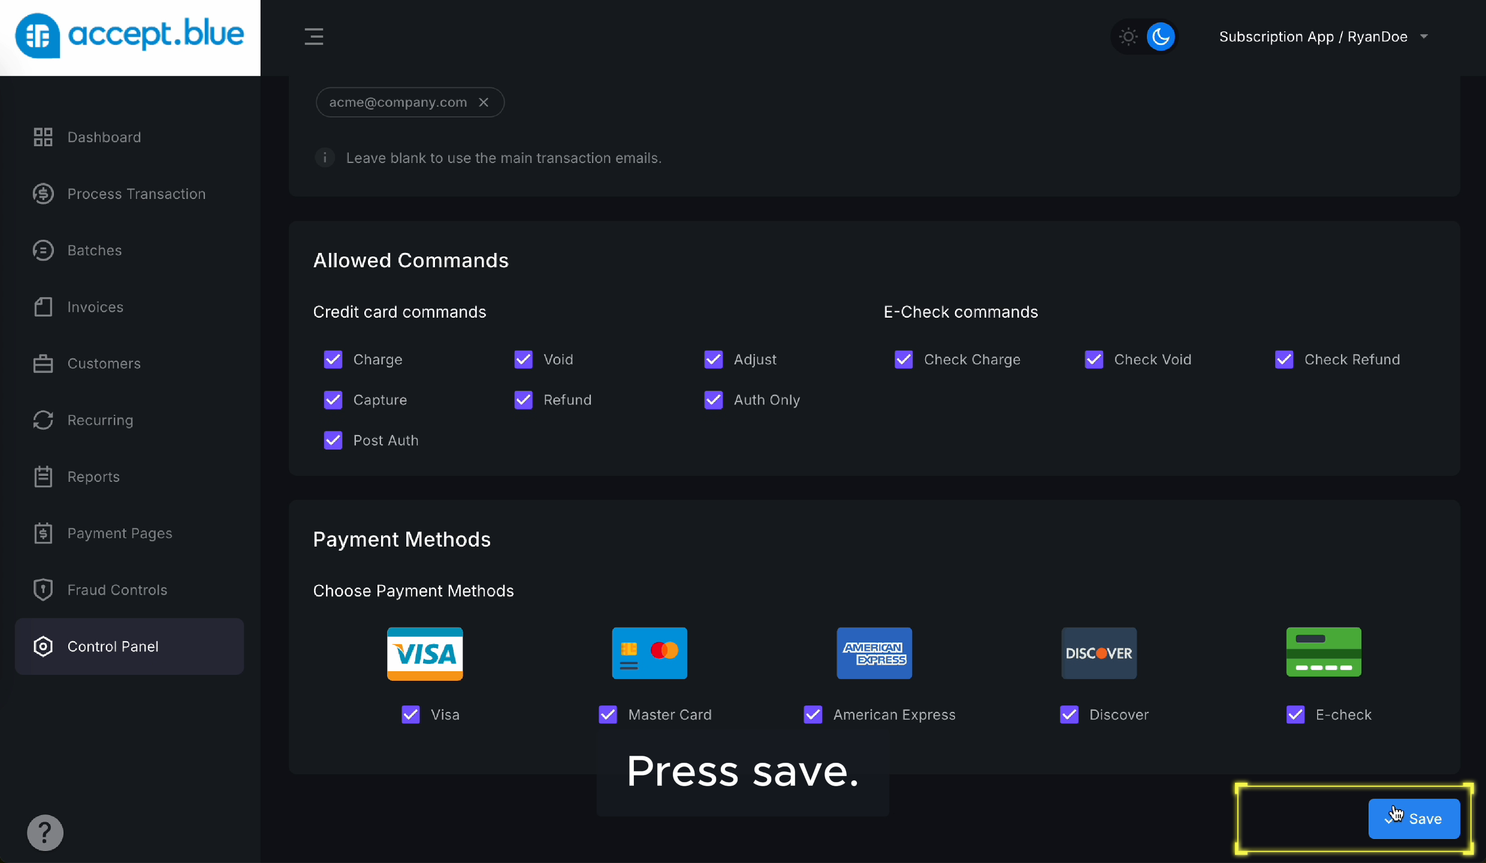Click the Payment Pages icon
The image size is (1486, 863).
click(43, 533)
